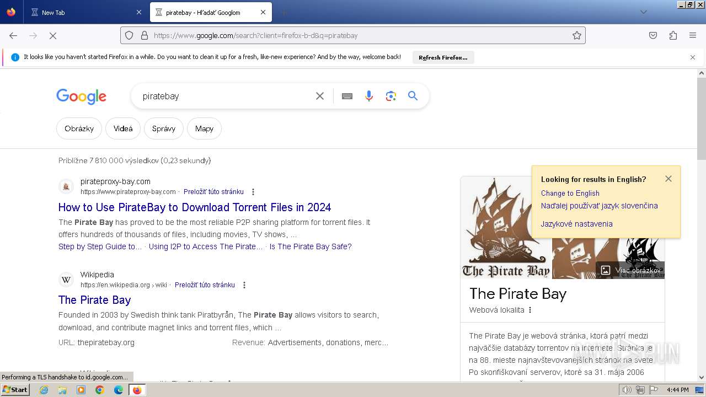The width and height of the screenshot is (706, 397).
Task: Open the Windows Start menu
Action: [15, 389]
